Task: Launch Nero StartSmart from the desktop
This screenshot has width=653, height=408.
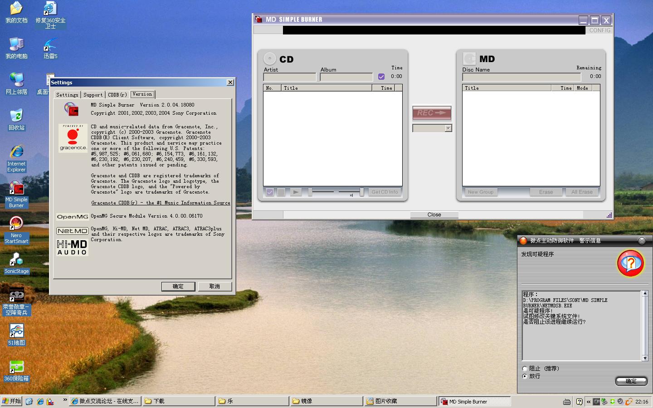Action: coord(16,230)
